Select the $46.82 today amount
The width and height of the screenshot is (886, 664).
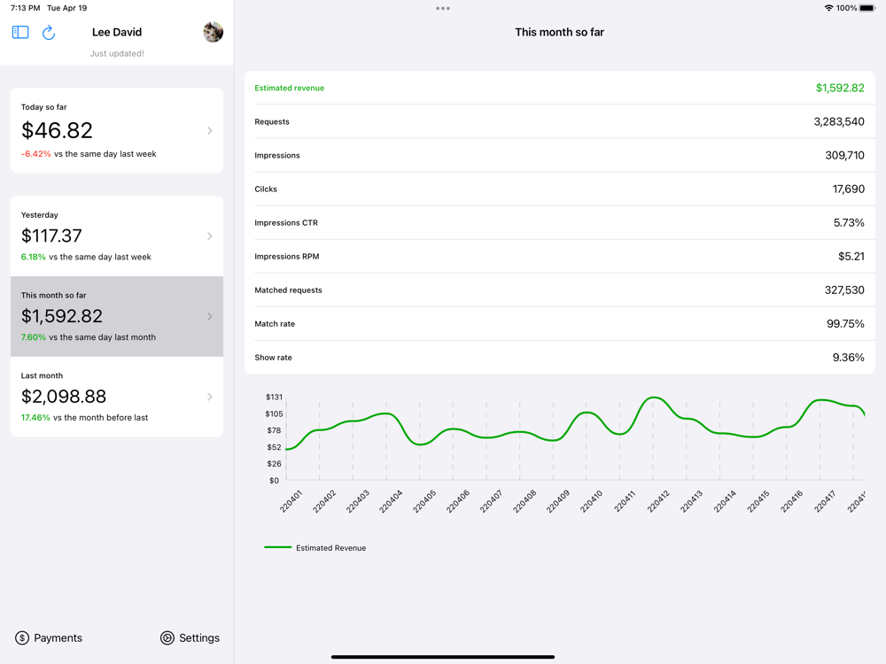[x=57, y=130]
